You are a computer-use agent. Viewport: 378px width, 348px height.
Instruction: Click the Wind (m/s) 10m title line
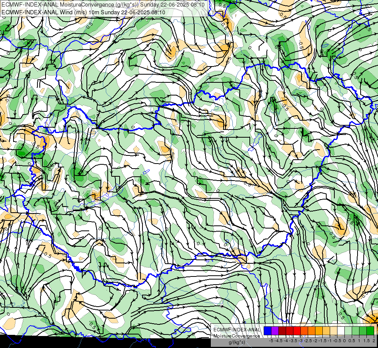pos(83,12)
